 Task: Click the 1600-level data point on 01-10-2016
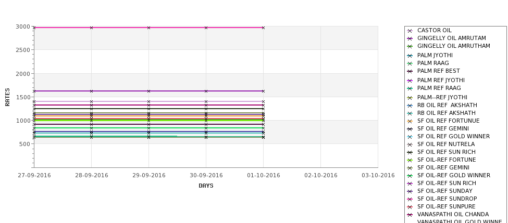263,91
